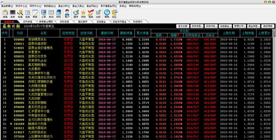Select the 最新净值 tab
This screenshot has width=276, height=140.
point(9,22)
